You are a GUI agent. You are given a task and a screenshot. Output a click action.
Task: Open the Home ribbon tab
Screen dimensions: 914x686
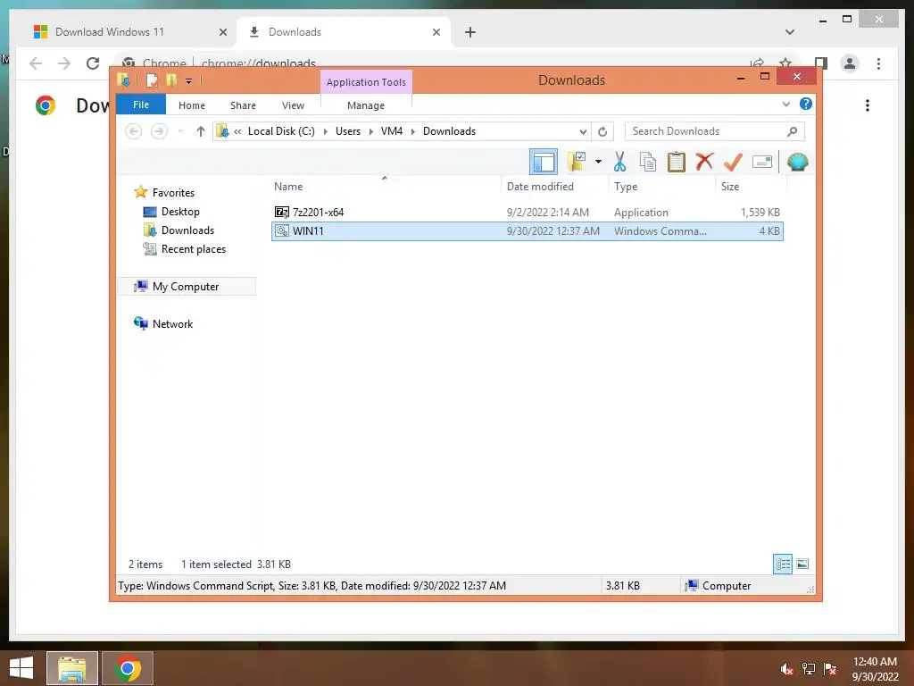192,105
